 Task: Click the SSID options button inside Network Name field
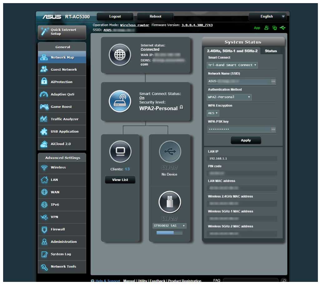tap(273, 81)
